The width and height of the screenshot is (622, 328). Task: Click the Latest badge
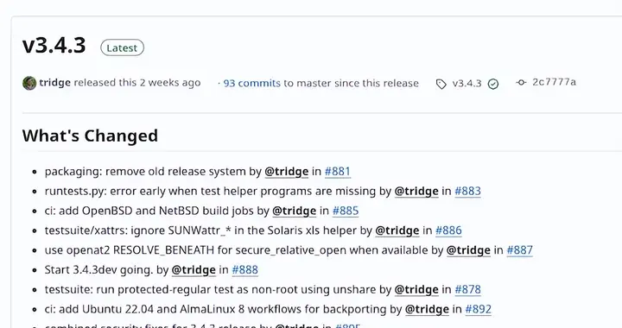click(x=122, y=48)
